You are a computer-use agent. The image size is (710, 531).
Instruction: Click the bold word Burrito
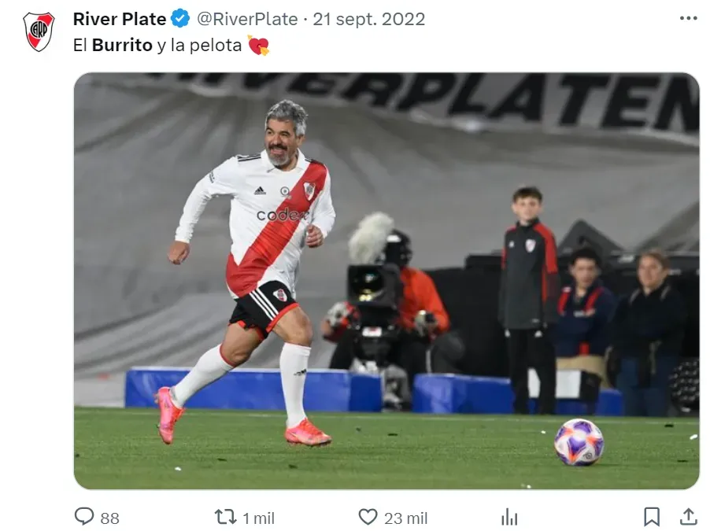coord(122,46)
